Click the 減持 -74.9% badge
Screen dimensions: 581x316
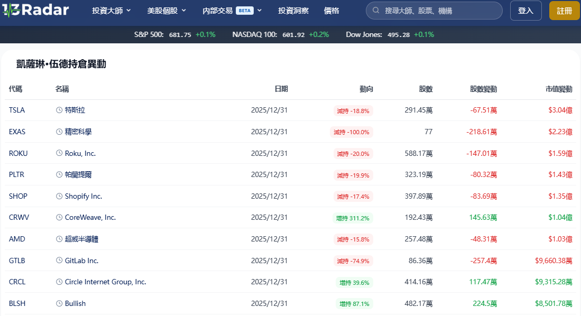[x=353, y=261]
